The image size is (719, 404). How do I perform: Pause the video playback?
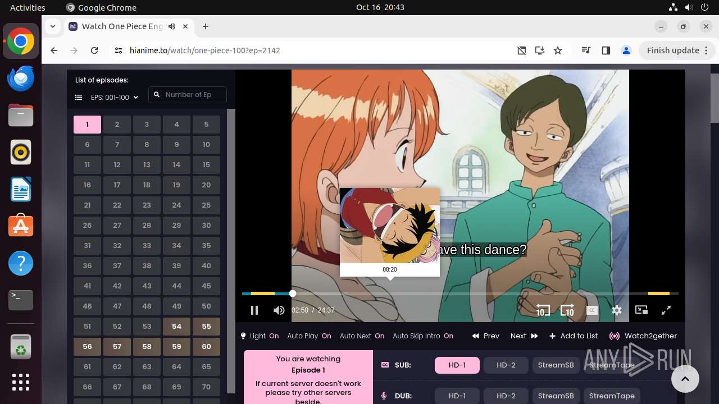(x=254, y=310)
